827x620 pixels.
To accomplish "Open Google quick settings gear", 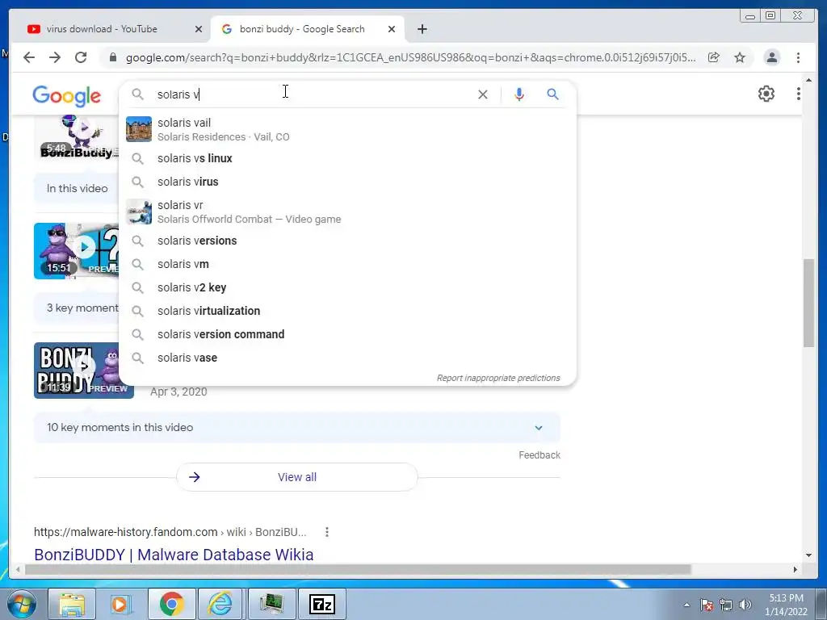I will [x=766, y=94].
